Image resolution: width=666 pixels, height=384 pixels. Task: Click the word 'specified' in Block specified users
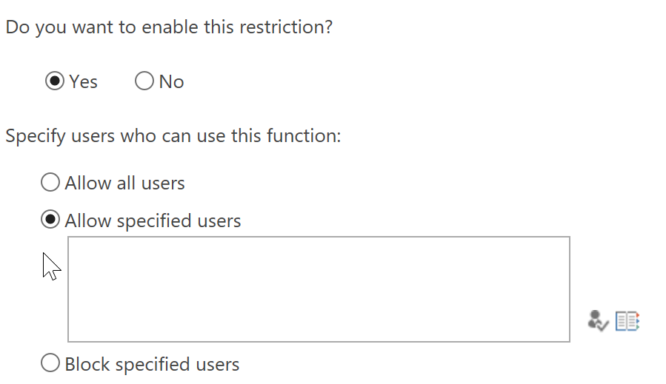pyautogui.click(x=153, y=366)
